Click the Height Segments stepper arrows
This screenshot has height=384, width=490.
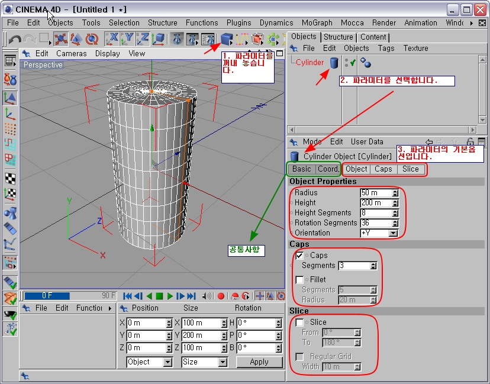coord(395,213)
